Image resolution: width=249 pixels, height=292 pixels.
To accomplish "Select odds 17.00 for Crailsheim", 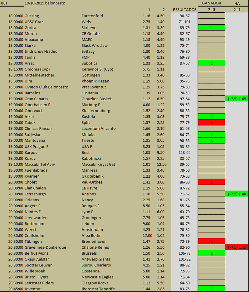I will (x=147, y=236).
